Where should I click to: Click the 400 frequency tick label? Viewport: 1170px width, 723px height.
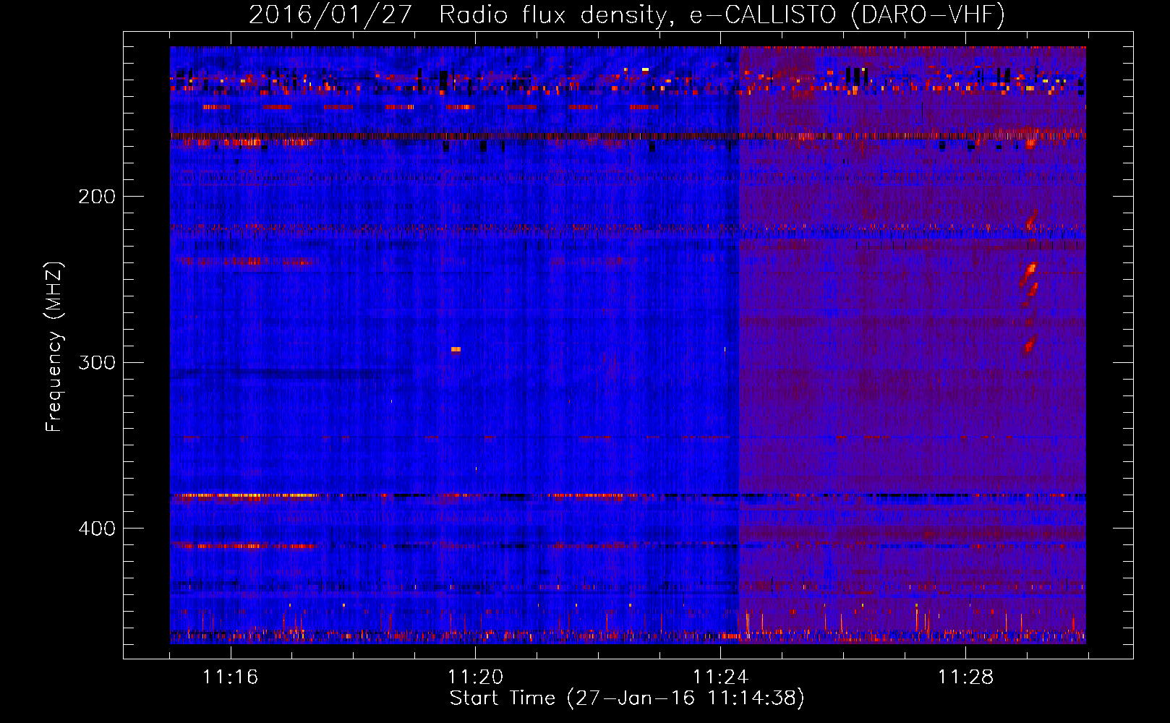pos(97,529)
